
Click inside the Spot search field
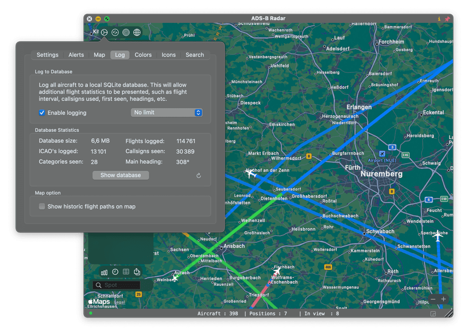119,285
